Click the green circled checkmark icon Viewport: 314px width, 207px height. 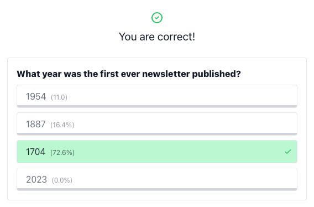157,18
